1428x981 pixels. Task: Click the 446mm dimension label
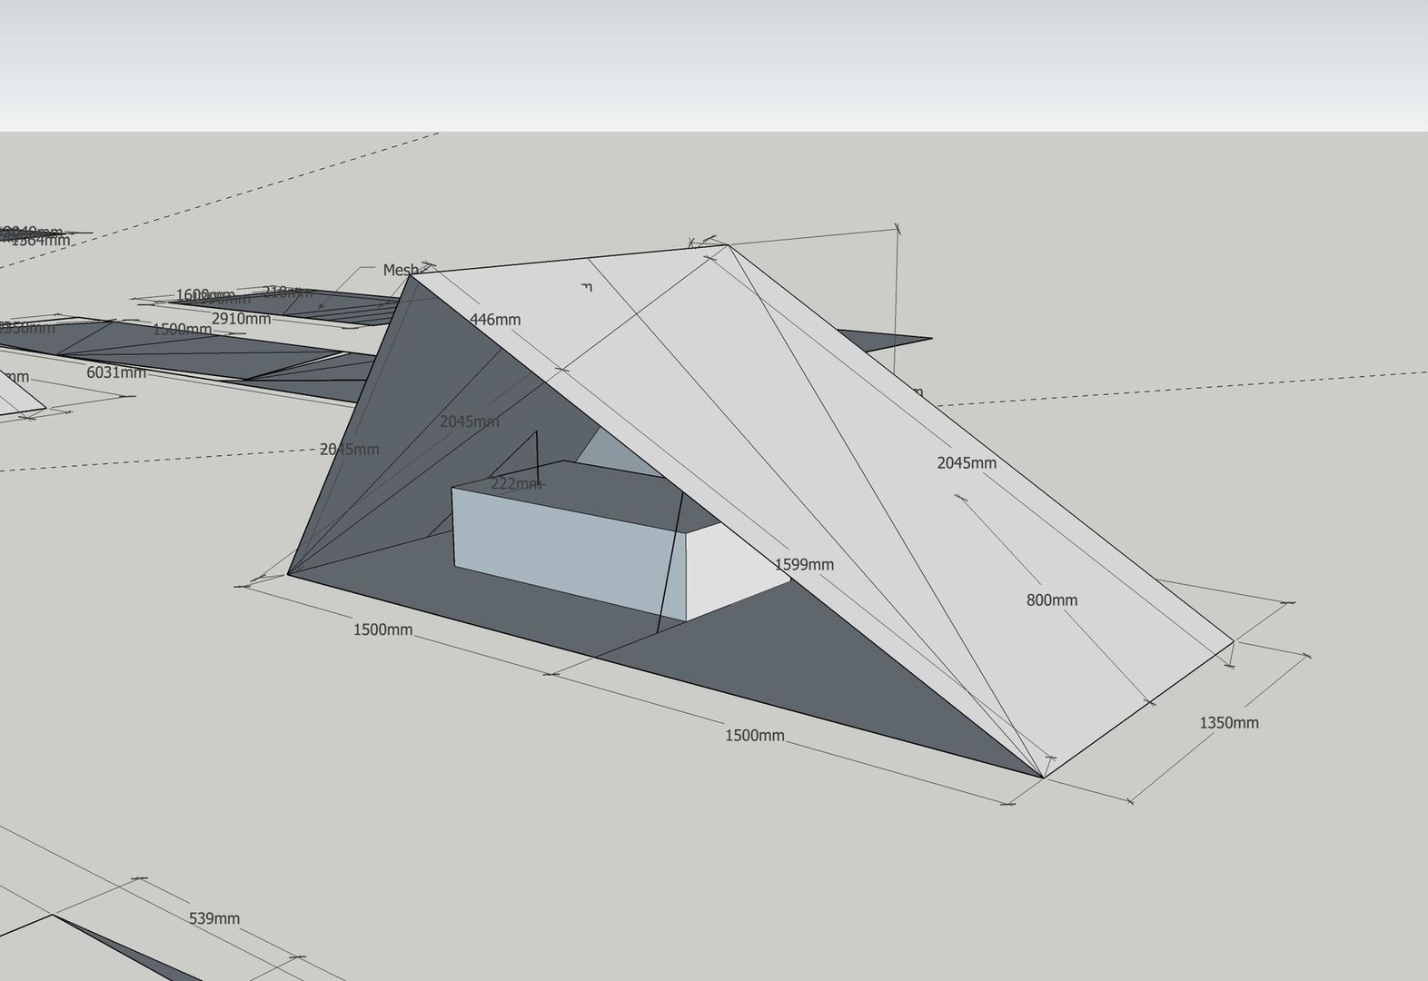495,320
